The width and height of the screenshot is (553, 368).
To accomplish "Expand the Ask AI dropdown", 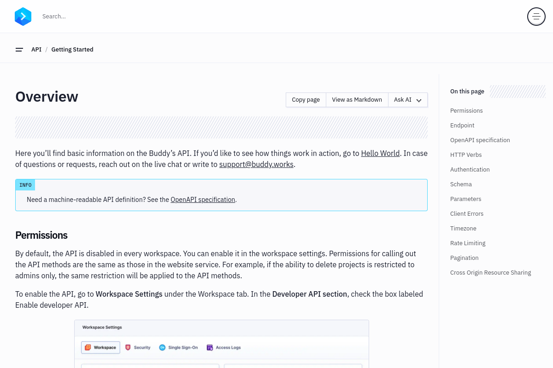I will click(x=408, y=100).
